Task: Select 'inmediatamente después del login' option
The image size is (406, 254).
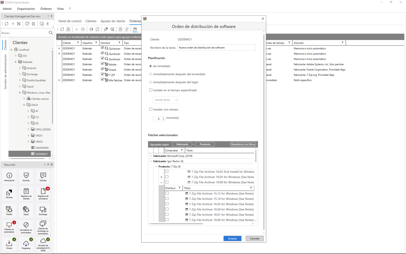Action: click(151, 82)
